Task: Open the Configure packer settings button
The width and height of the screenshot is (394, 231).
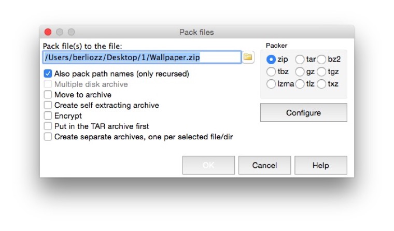Action: [x=303, y=112]
